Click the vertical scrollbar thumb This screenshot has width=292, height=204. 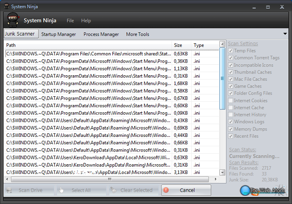[222, 78]
